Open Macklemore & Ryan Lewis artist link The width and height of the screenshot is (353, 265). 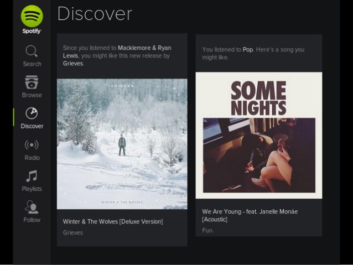117,51
